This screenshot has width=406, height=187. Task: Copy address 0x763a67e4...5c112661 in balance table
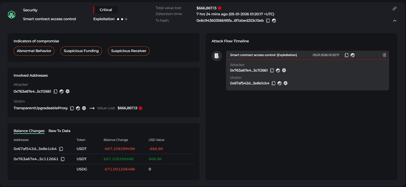pos(63,159)
